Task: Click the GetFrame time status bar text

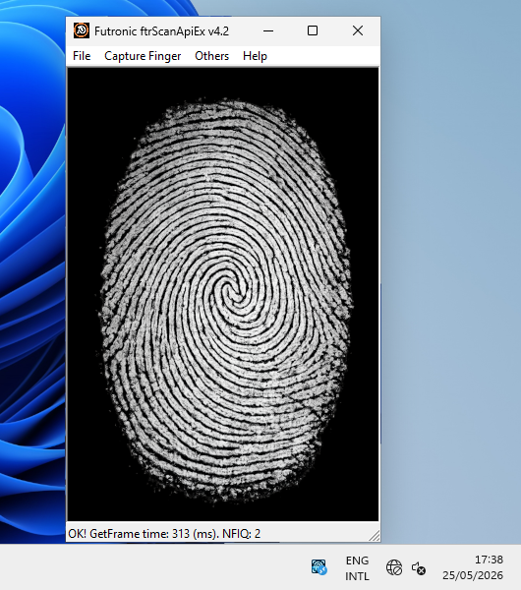Action: (164, 534)
